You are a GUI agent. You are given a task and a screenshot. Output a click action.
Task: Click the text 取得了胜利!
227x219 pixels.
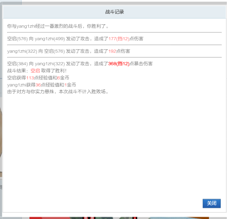[x=54, y=71]
